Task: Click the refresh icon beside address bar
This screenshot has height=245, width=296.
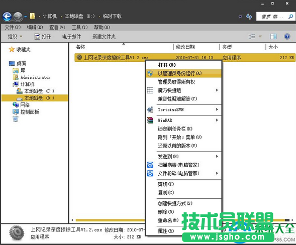Action: [249, 17]
